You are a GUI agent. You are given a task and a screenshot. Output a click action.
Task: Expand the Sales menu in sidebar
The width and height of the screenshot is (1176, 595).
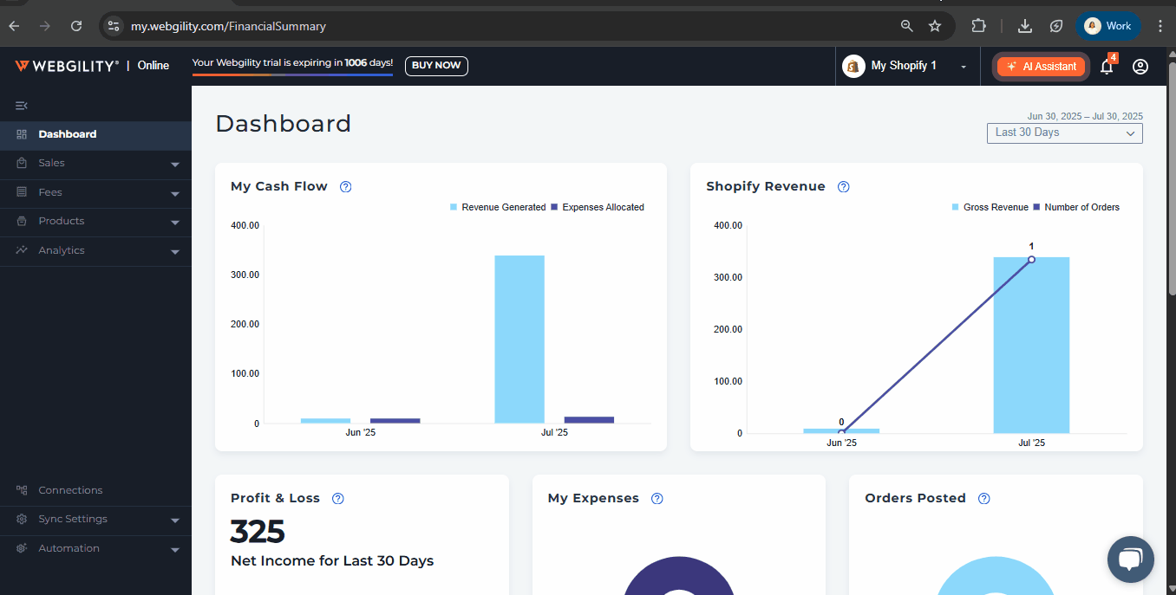click(95, 164)
